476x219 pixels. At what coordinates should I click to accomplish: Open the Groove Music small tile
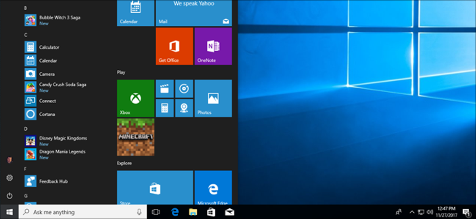(184, 88)
